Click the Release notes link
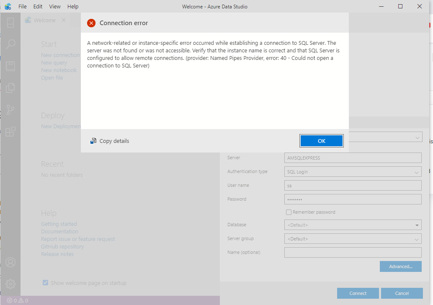The width and height of the screenshot is (433, 305). [x=57, y=254]
